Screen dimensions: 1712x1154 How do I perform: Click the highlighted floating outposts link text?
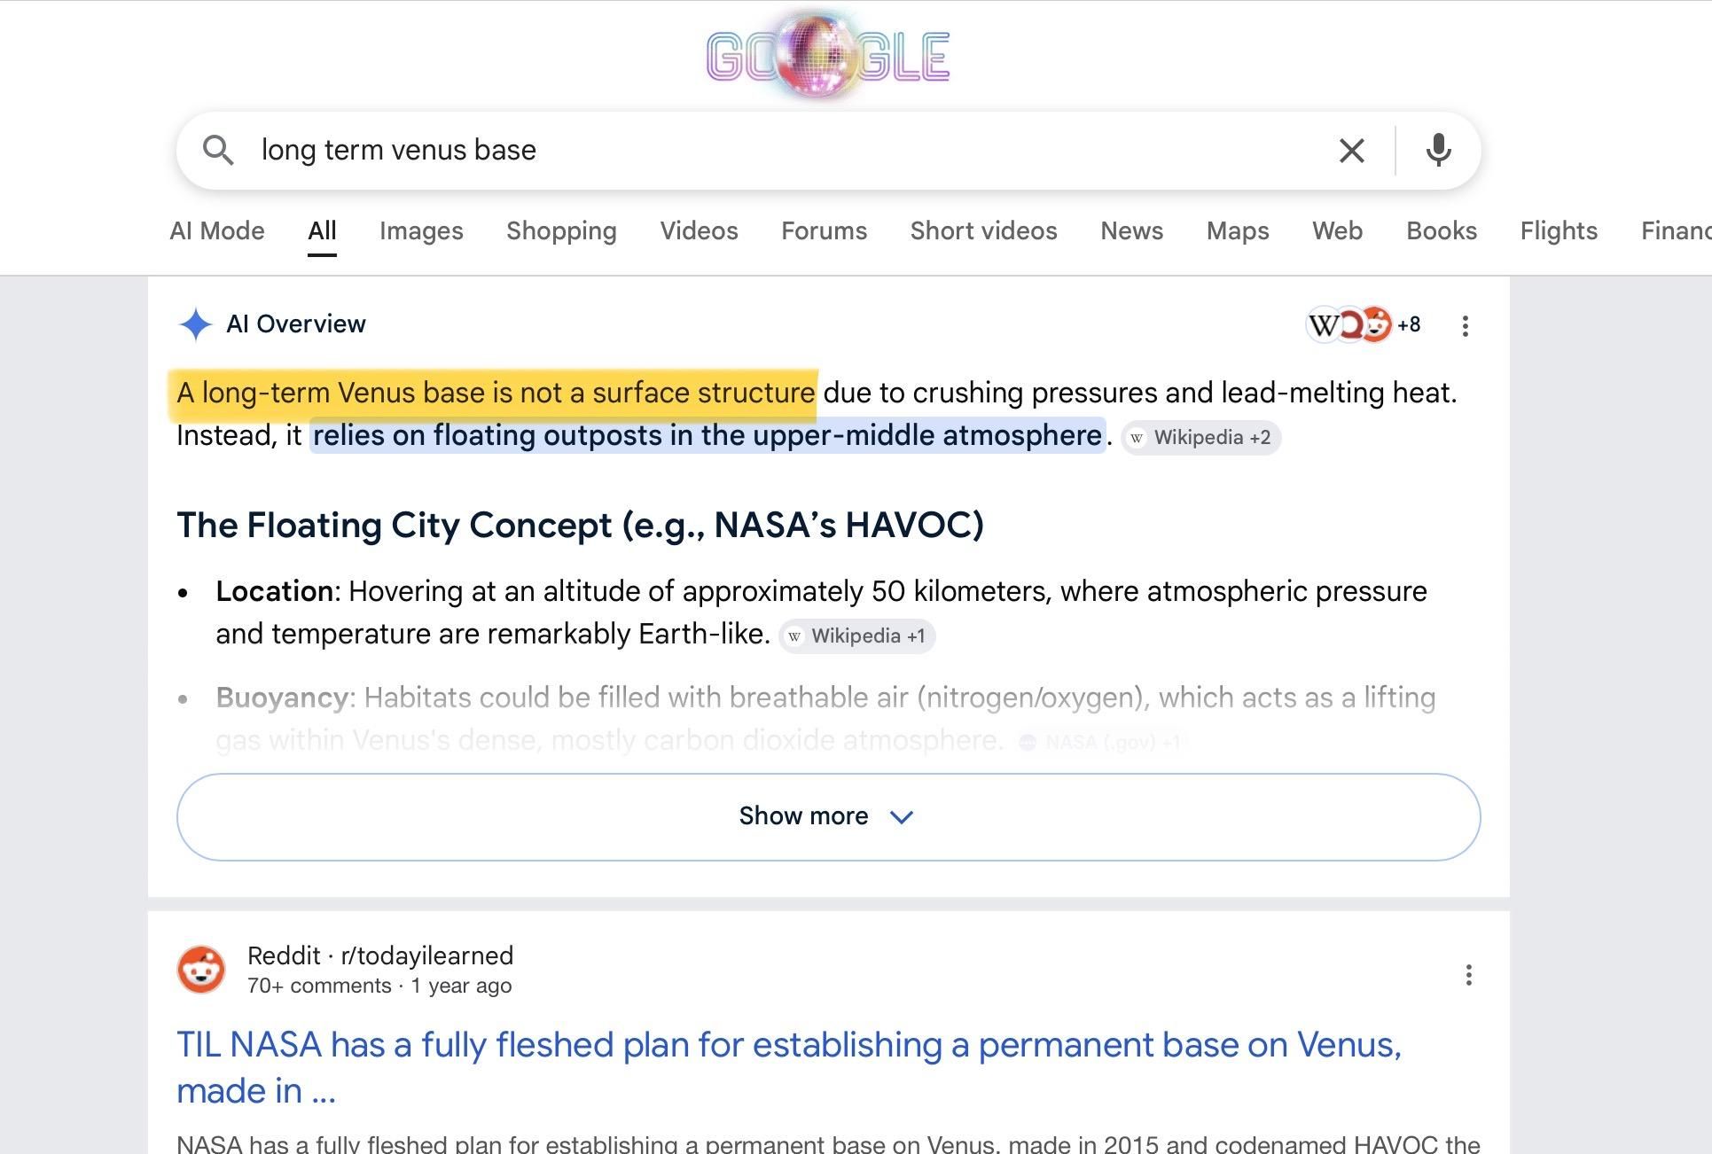707,435
